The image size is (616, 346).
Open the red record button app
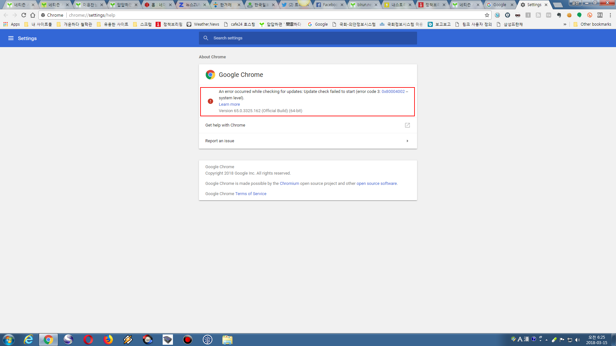(188, 340)
